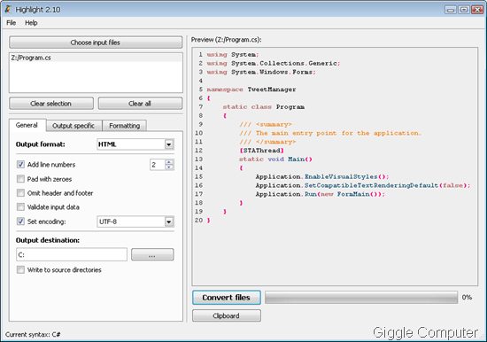The width and height of the screenshot is (487, 342).
Task: Click 'static void Main()' in the preview
Action: tap(275, 159)
